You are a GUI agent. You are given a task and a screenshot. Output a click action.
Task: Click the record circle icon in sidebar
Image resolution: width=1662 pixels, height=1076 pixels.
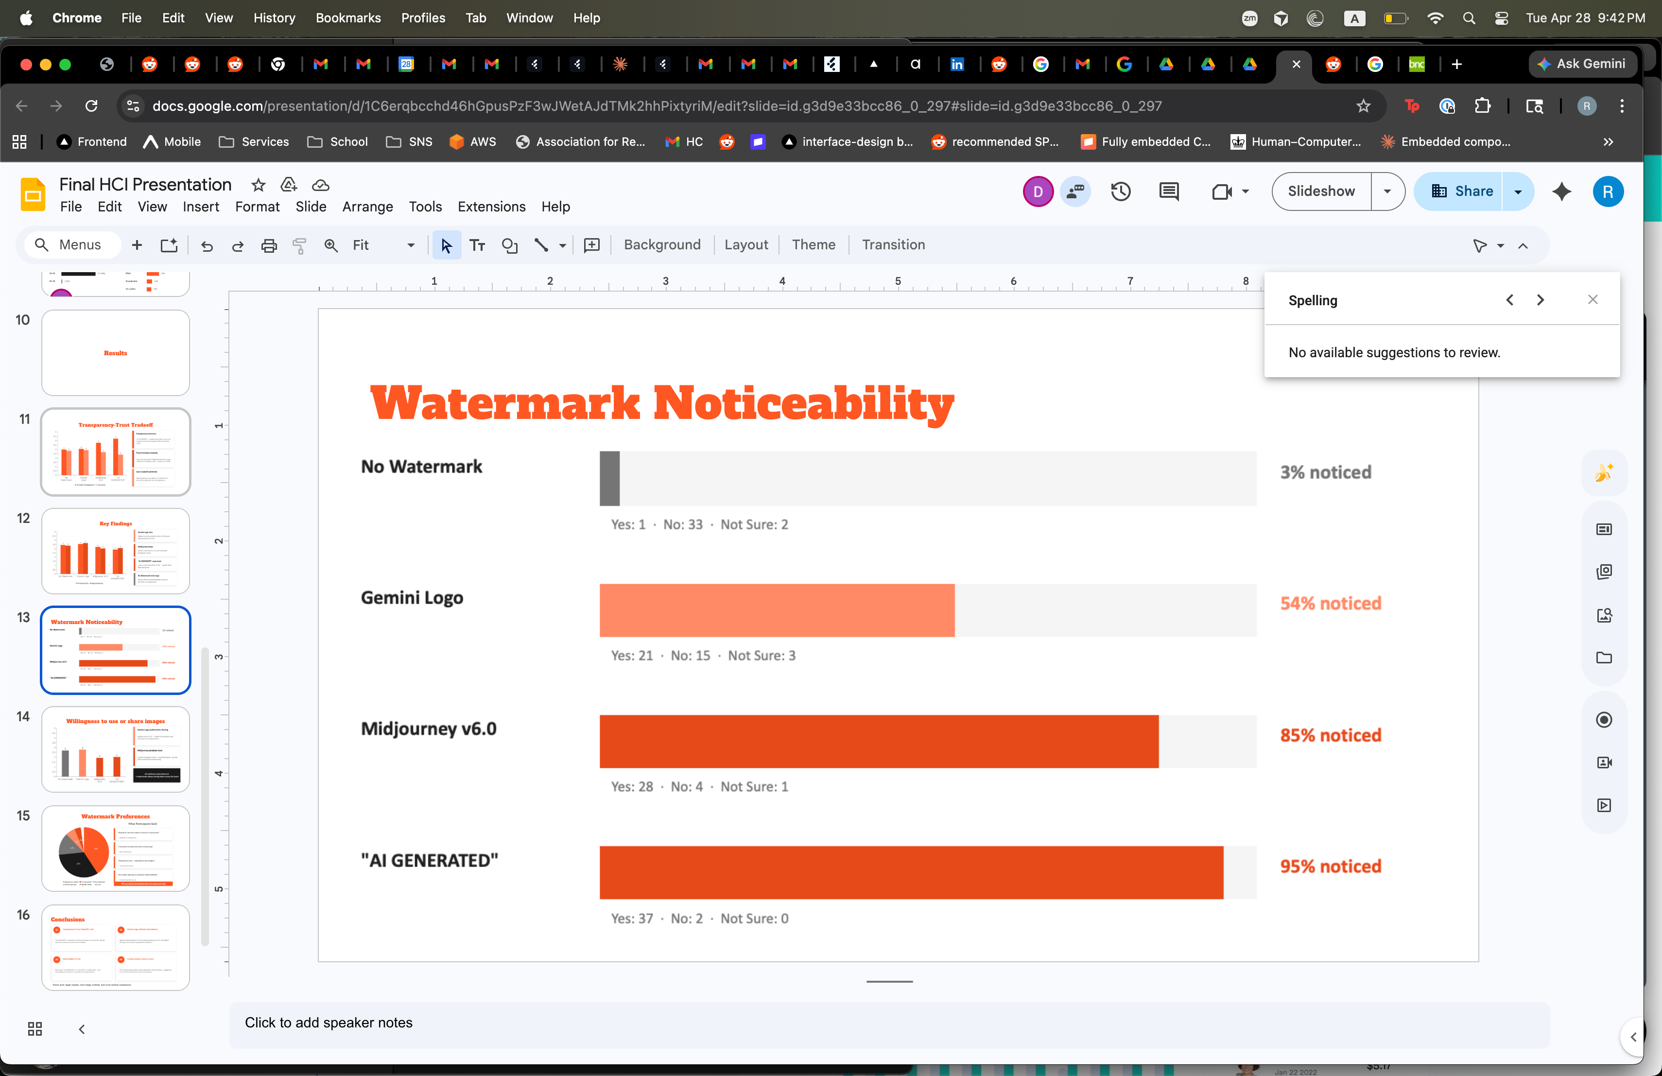click(x=1604, y=720)
